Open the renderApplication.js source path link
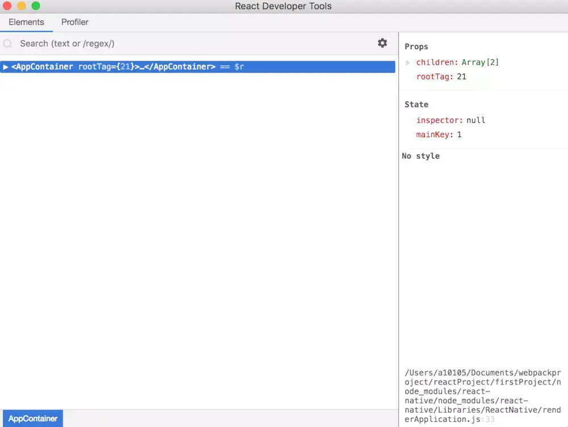568x427 pixels. (483, 396)
